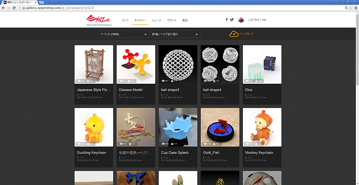
Task: Select the ギャラリー menu item
Action: (x=140, y=20)
